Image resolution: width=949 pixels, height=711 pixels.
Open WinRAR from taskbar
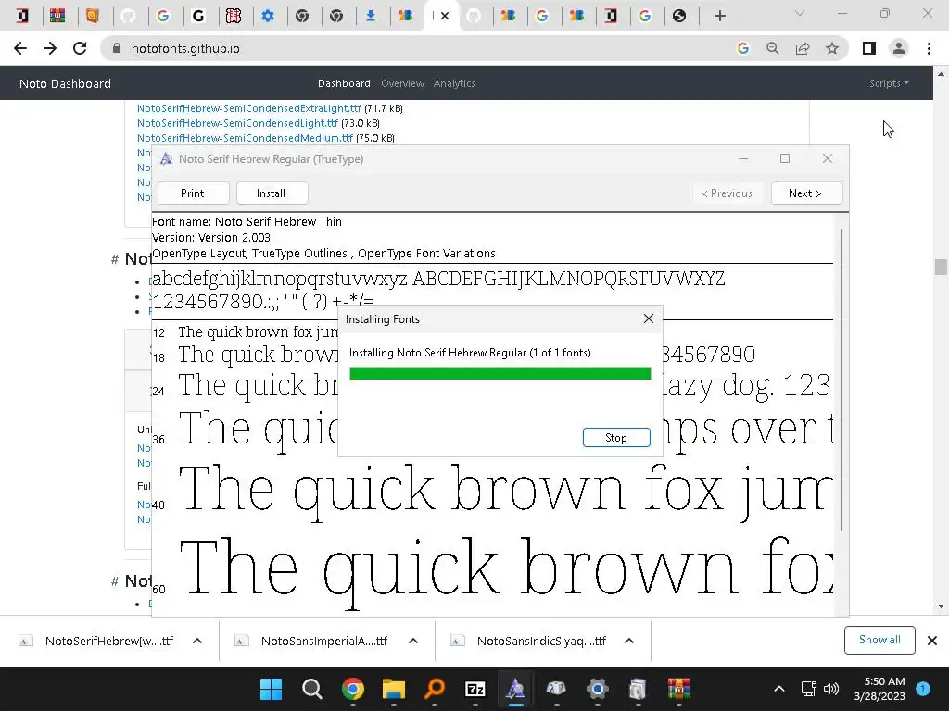coord(679,689)
